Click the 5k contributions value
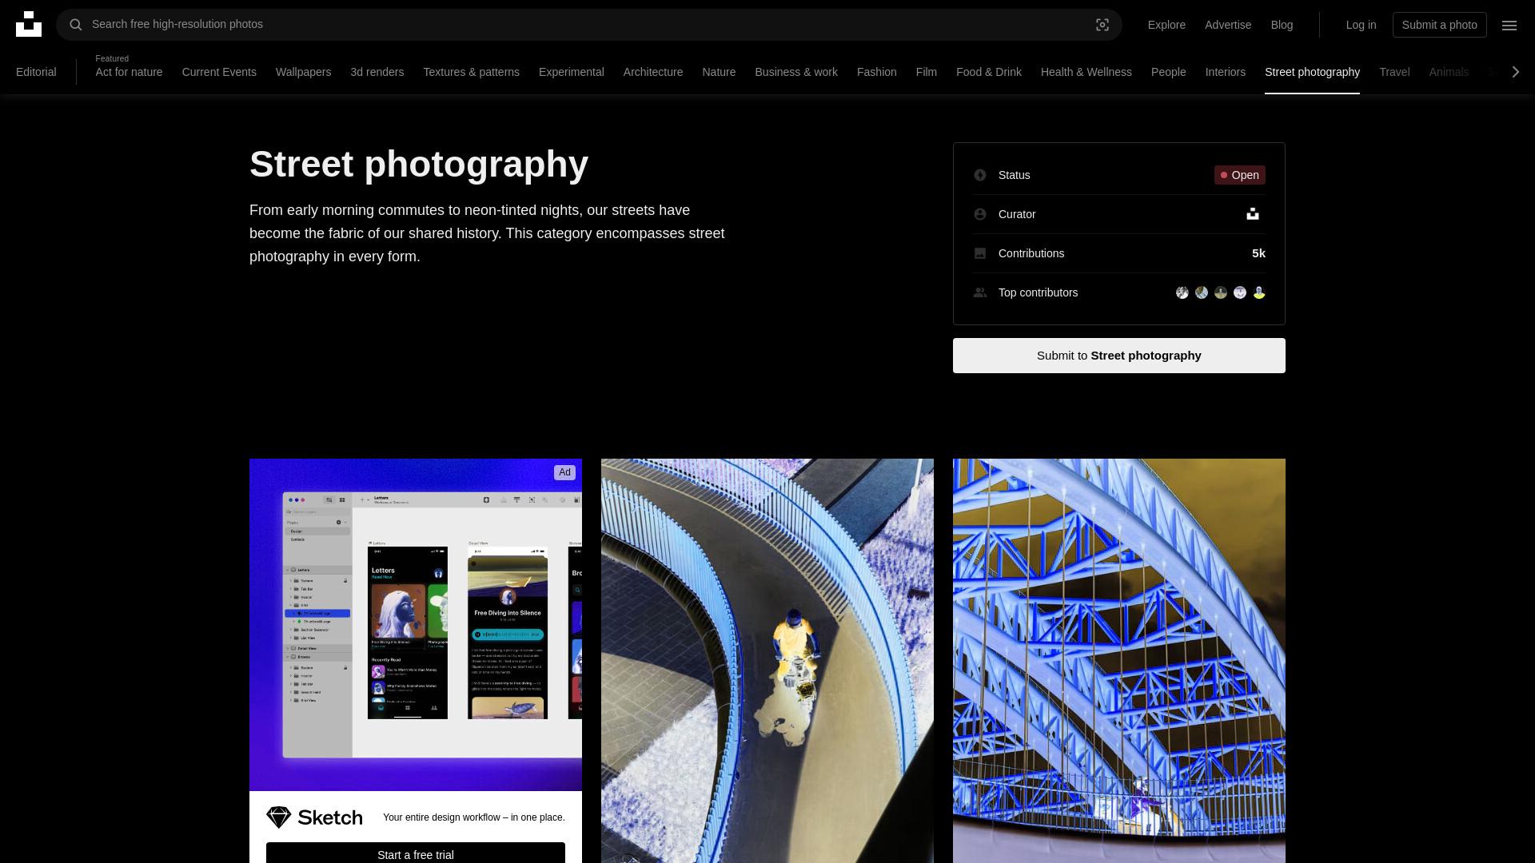This screenshot has height=863, width=1535. click(1258, 253)
